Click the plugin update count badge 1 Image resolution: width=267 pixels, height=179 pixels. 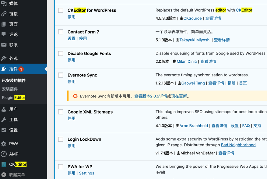(x=21, y=69)
